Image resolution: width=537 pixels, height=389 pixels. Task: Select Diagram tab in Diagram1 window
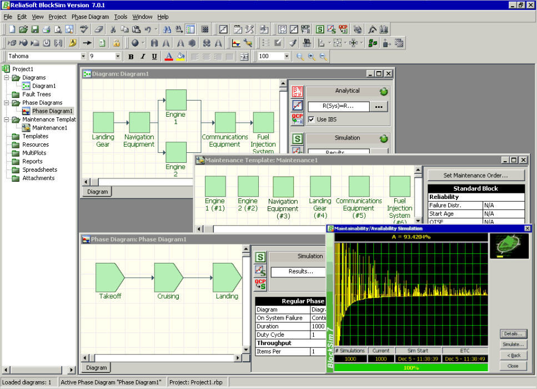pyautogui.click(x=97, y=192)
